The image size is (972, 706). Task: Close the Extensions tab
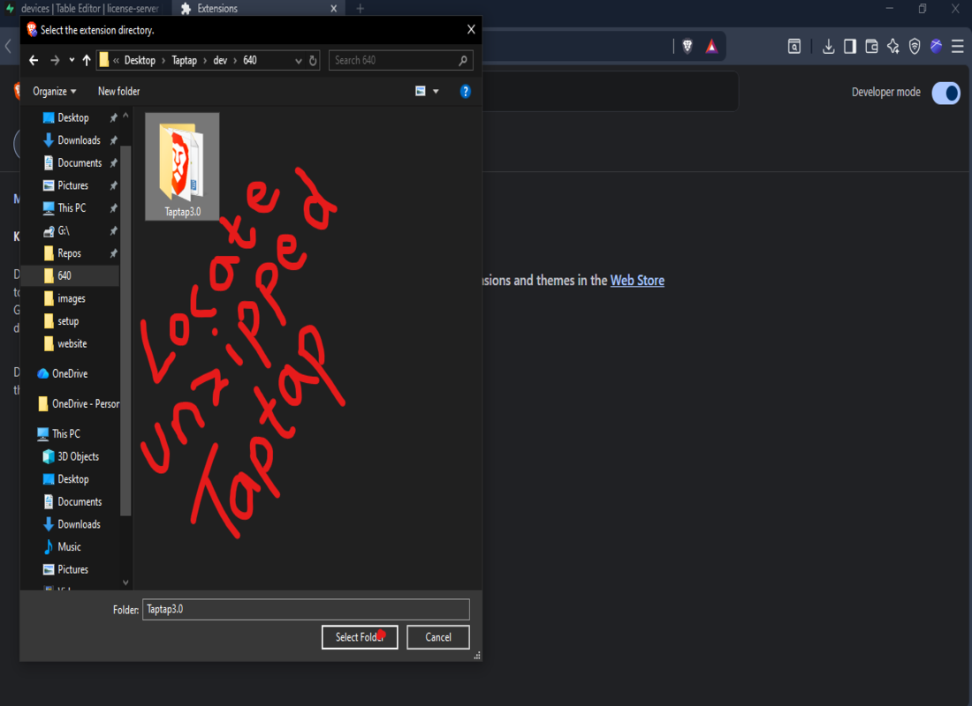[333, 9]
